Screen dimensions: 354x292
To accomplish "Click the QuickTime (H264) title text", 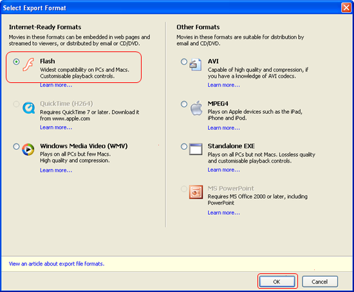I will 66,104.
